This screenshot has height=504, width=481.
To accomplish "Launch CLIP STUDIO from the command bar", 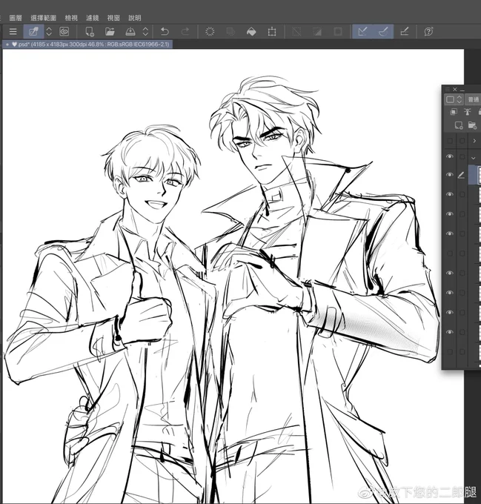I will coord(33,31).
